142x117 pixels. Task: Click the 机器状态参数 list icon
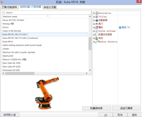[x=97, y=35]
